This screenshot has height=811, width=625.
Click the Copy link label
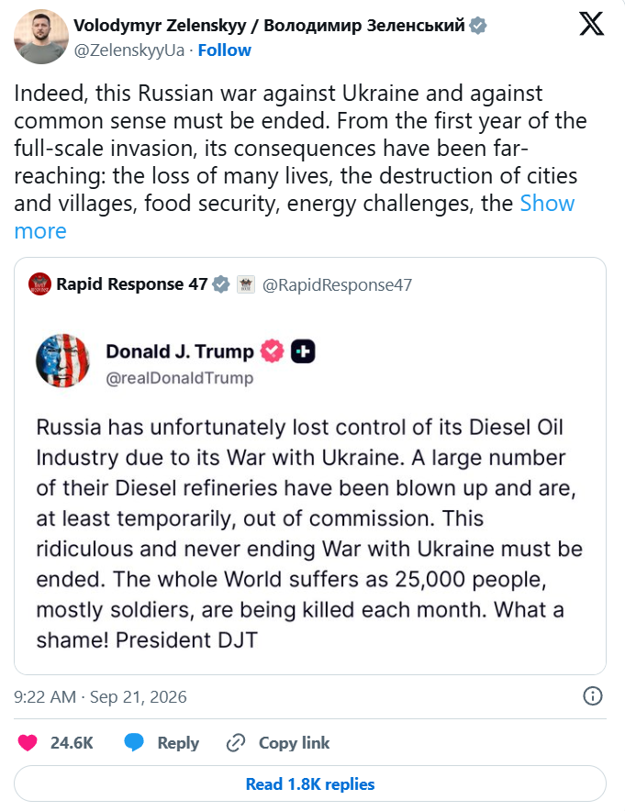pyautogui.click(x=294, y=743)
